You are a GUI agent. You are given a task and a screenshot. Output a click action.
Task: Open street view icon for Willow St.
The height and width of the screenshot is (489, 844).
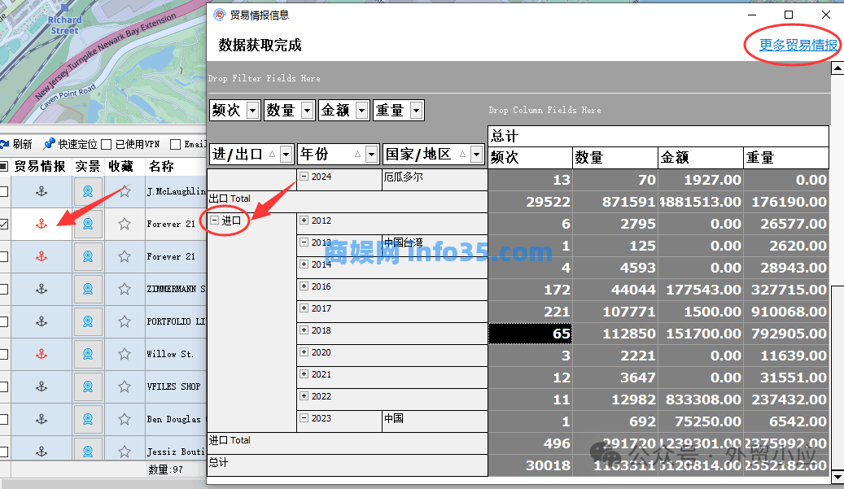[88, 354]
